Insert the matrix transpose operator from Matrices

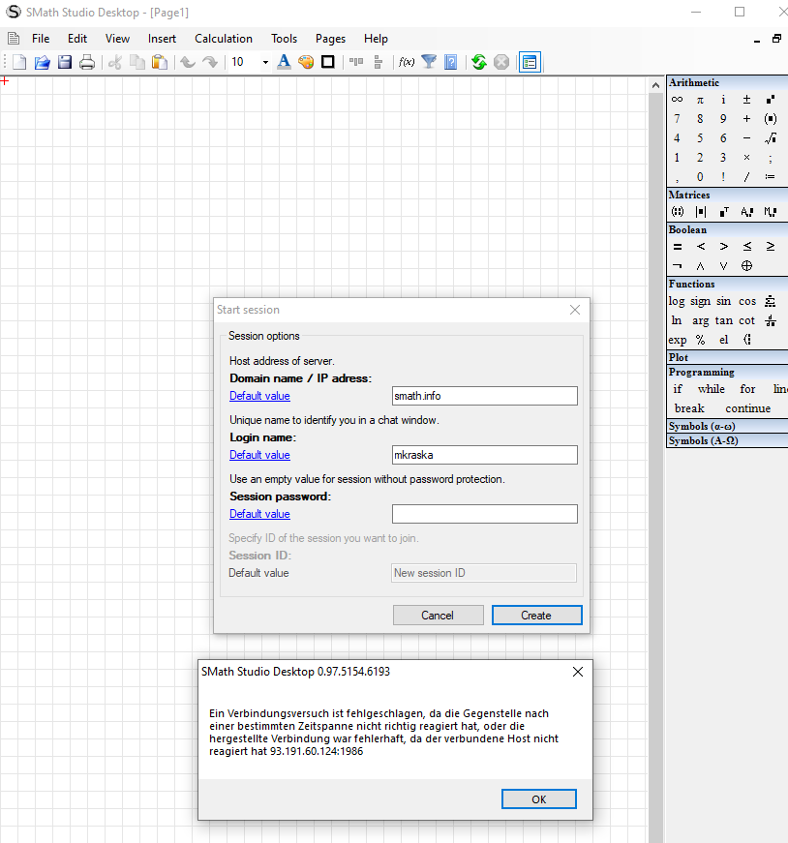pyautogui.click(x=723, y=212)
